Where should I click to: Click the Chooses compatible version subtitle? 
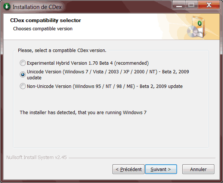pos(43,29)
